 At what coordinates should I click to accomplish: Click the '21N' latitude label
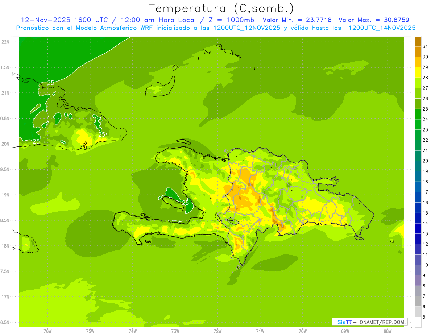tap(6, 93)
